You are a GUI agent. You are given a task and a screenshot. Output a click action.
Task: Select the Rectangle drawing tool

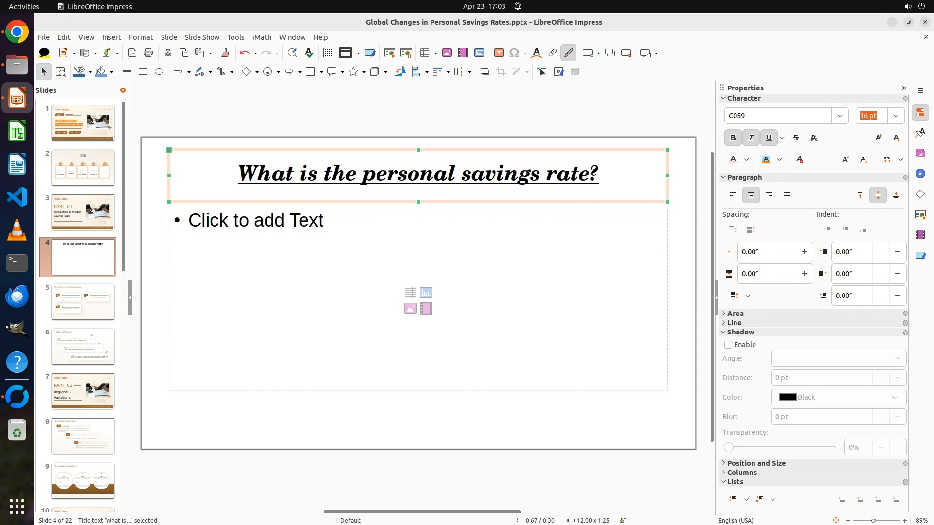[143, 72]
